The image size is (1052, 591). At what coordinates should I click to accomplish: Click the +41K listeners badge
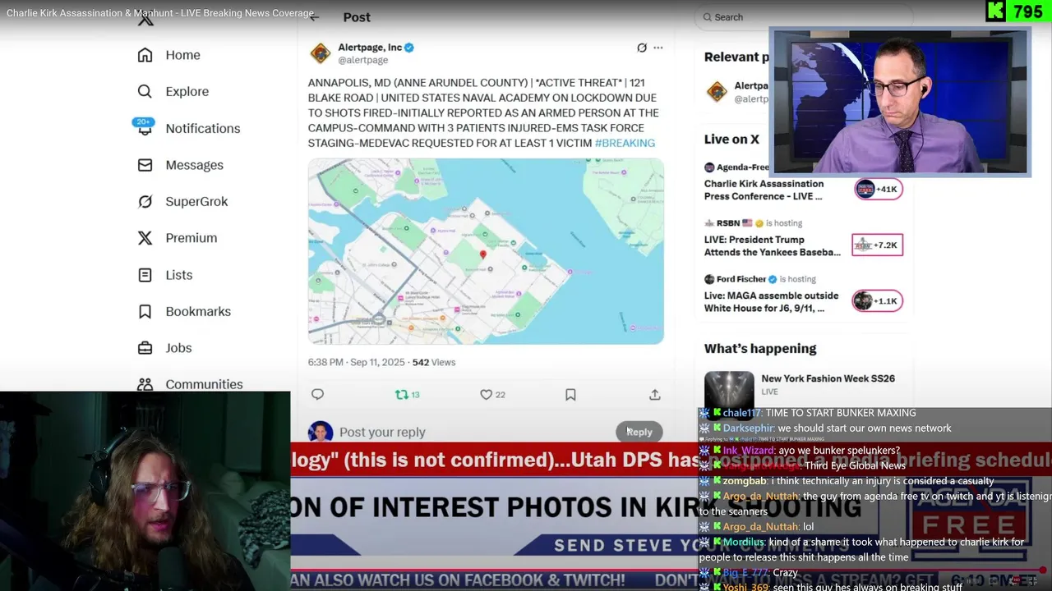[x=878, y=190]
